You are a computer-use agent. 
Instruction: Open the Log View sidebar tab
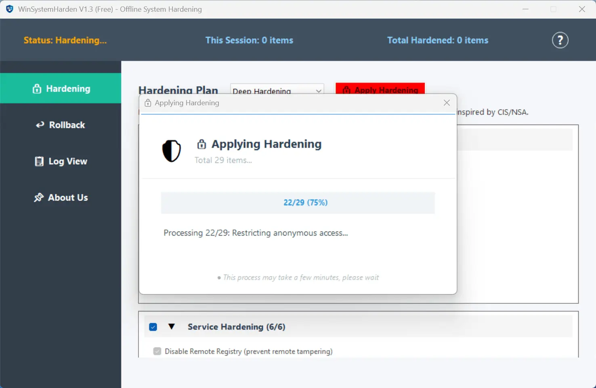tap(61, 161)
